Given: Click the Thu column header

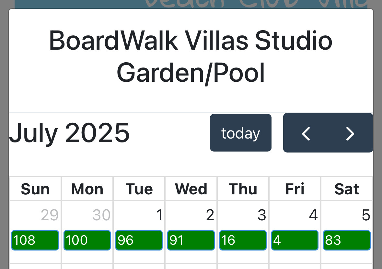Looking at the screenshot, I should 243,189.
